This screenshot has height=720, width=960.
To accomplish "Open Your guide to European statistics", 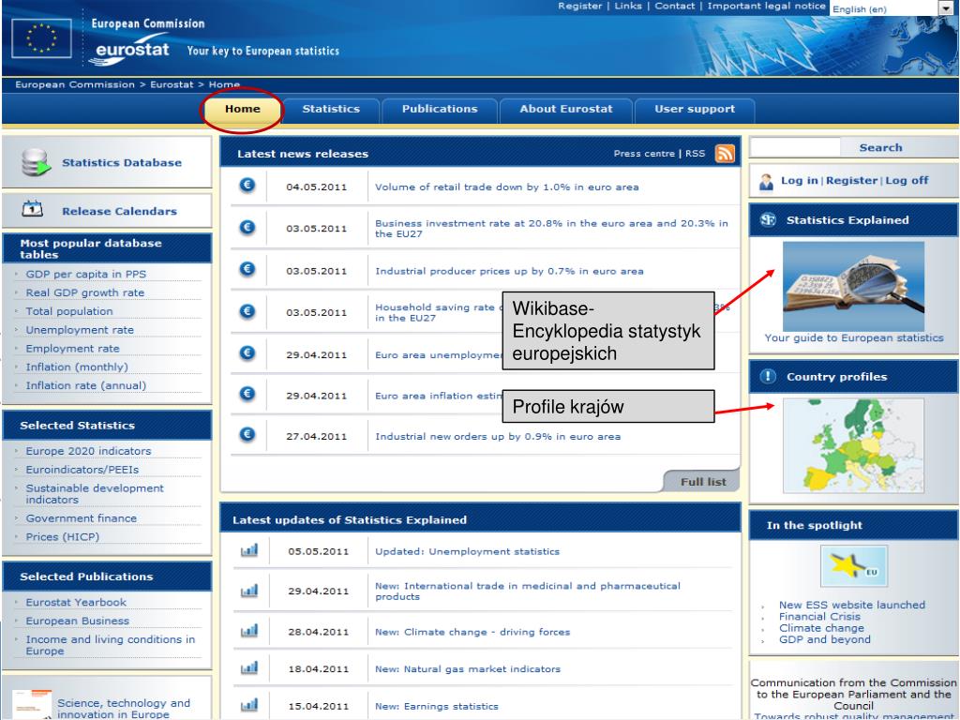I will pyautogui.click(x=853, y=337).
